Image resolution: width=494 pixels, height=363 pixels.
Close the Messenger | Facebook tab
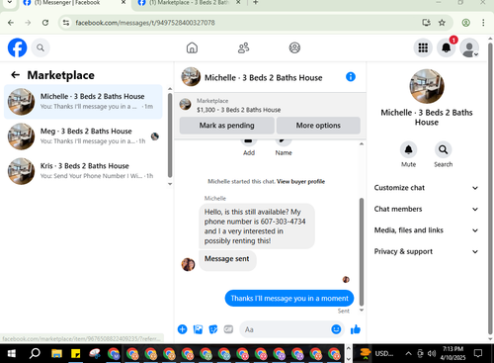click(x=123, y=3)
